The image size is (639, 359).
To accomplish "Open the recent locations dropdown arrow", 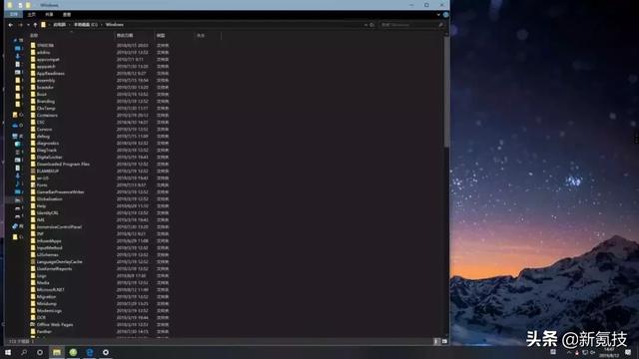I will coord(28,25).
